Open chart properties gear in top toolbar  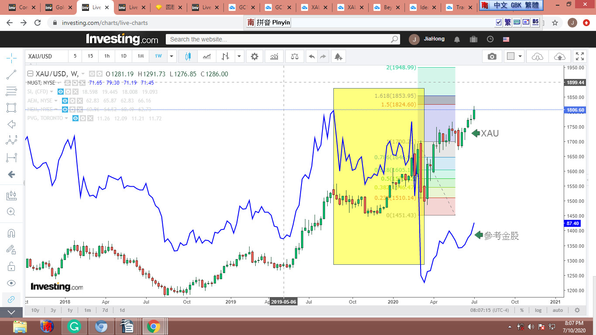[254, 56]
